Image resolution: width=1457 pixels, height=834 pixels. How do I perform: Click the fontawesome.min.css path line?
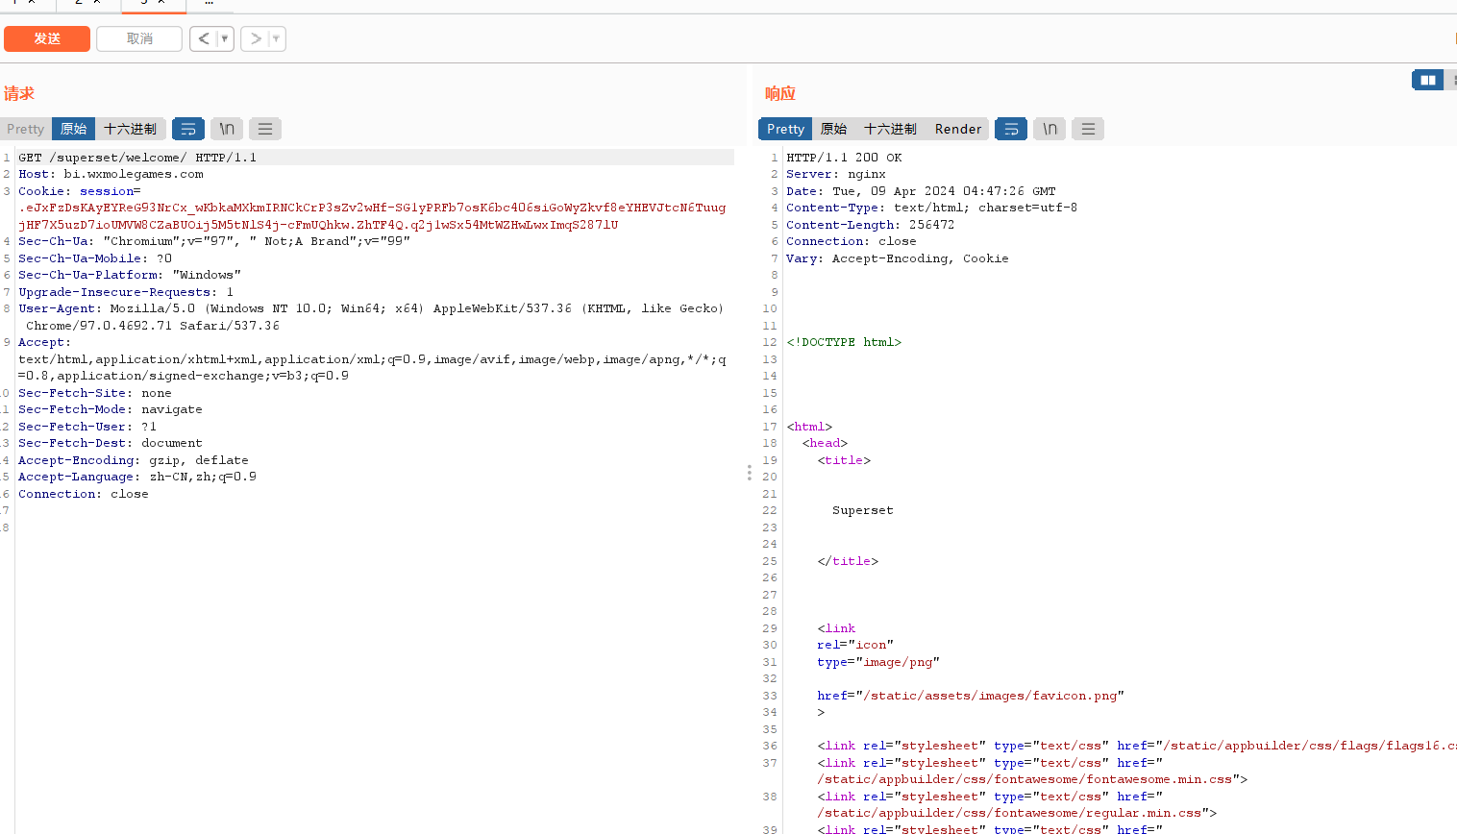coord(1032,779)
